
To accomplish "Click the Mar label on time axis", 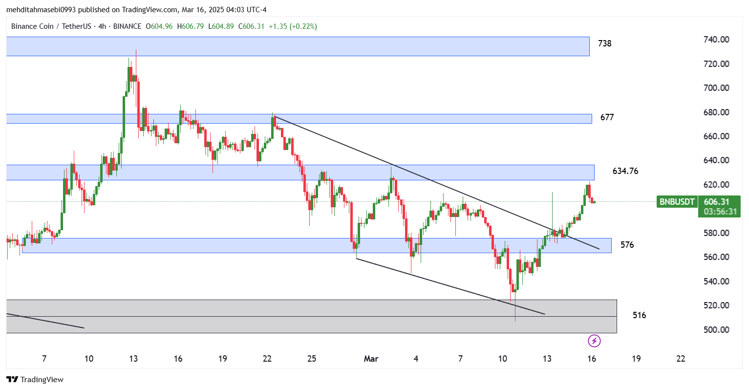I will [x=371, y=359].
